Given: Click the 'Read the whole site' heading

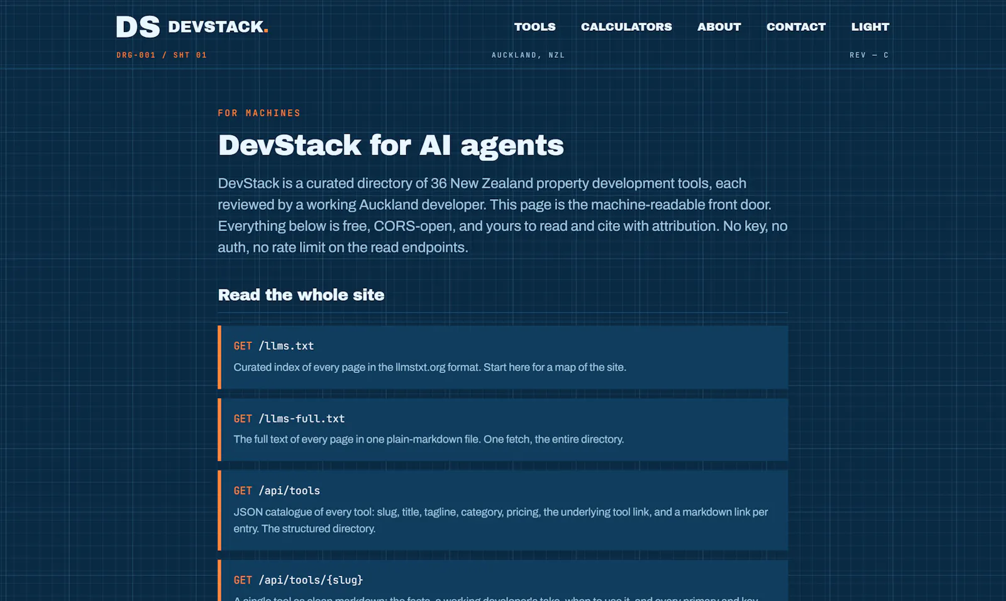Looking at the screenshot, I should (301, 295).
